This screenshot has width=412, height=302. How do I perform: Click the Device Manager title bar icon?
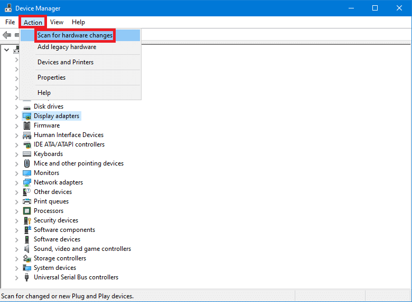(x=8, y=8)
